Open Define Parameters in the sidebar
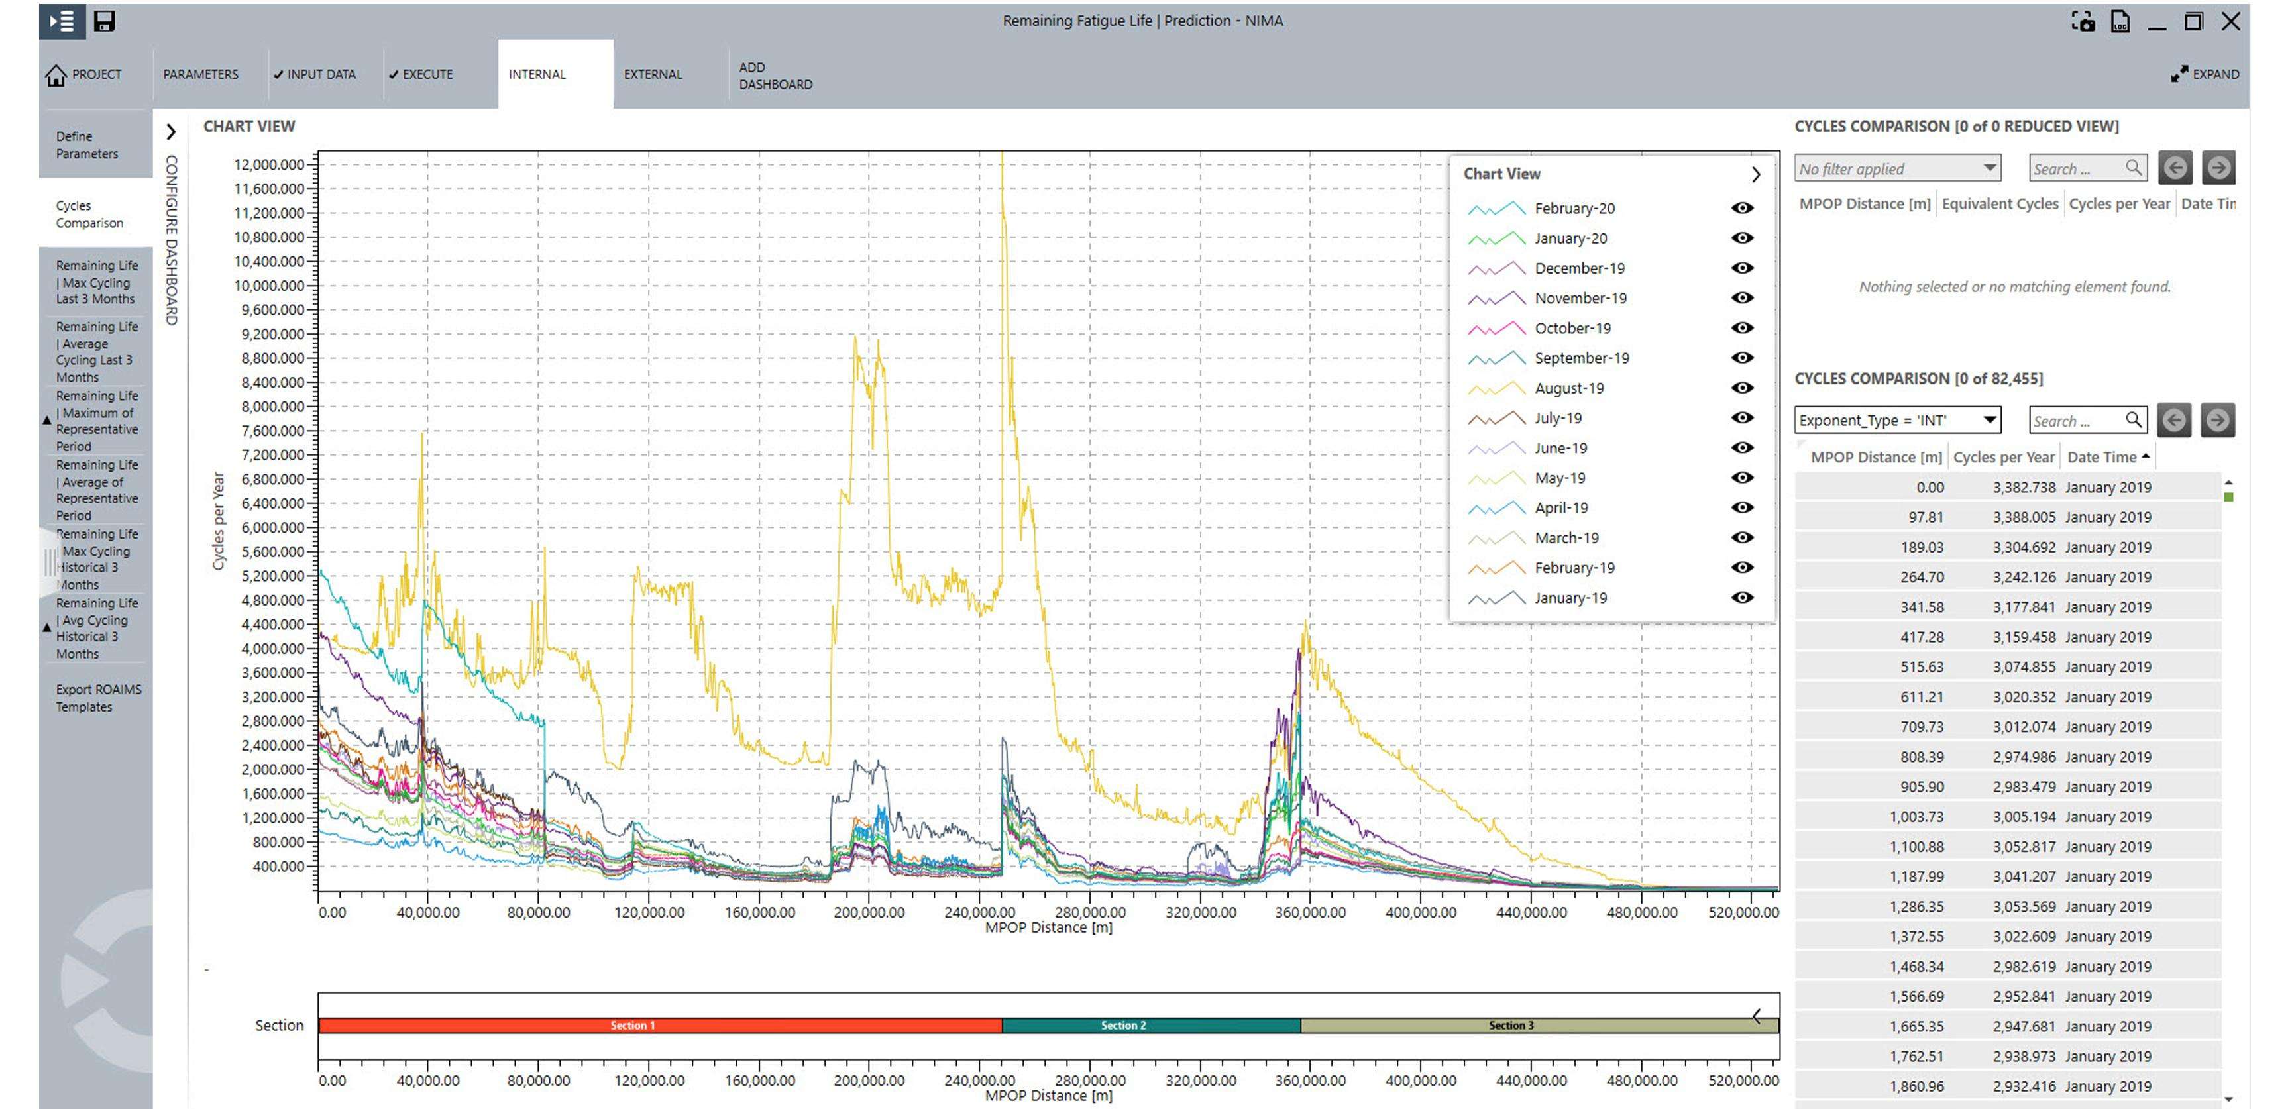This screenshot has height=1109, width=2290. 95,145
